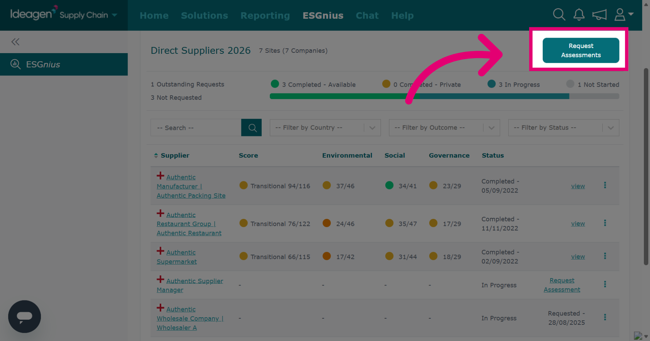The height and width of the screenshot is (341, 650).
Task: Open the Help menu
Action: coord(403,16)
